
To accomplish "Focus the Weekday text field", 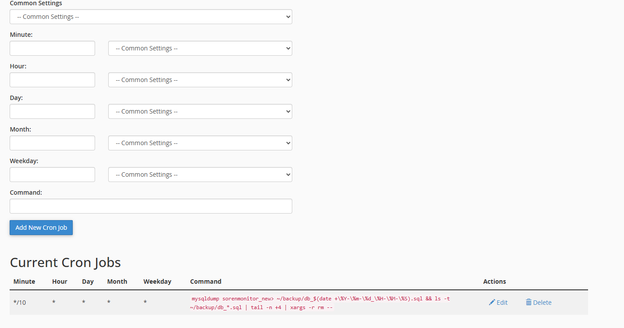I will [52, 175].
